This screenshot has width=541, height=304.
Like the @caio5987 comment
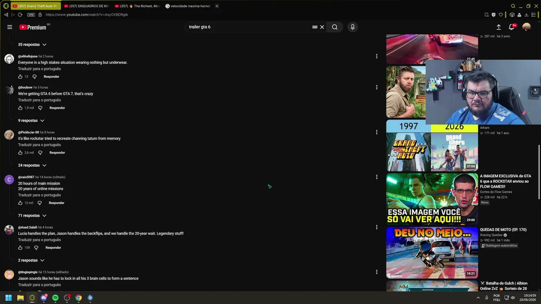tap(20, 203)
